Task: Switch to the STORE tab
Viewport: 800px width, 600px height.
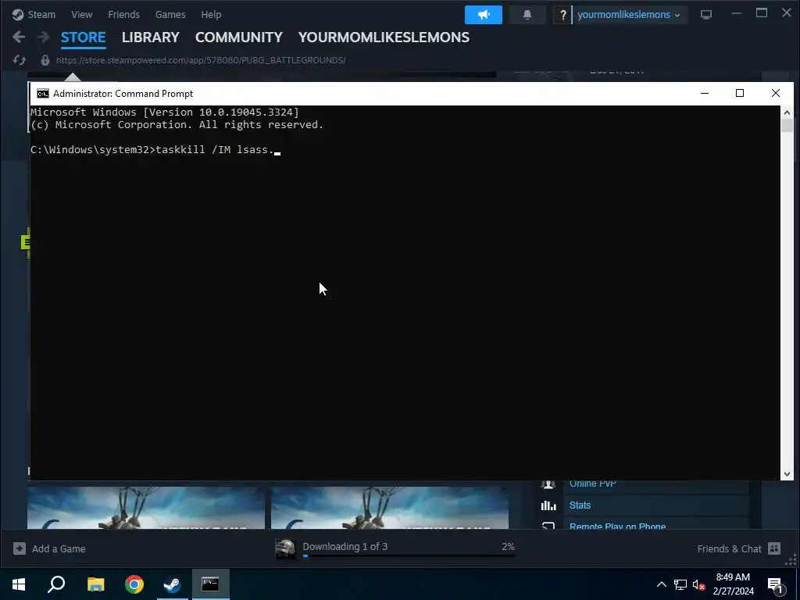Action: click(83, 37)
